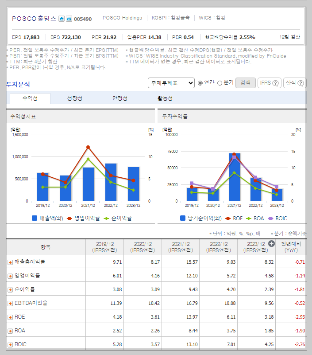Click the PER value 21.92
This screenshot has width=312, height=355.
click(x=109, y=37)
